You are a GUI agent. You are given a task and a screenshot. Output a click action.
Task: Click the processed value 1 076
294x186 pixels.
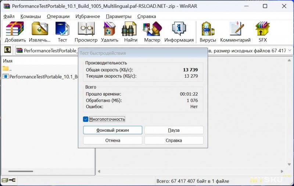192,100
